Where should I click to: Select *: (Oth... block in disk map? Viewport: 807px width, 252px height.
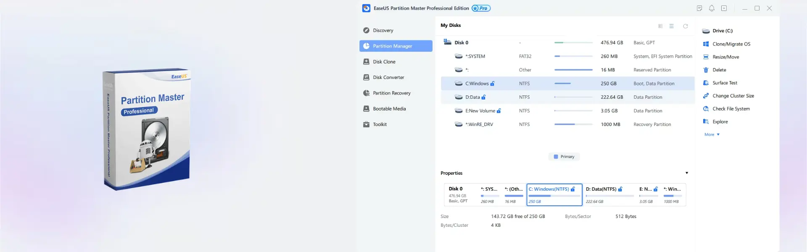point(514,195)
